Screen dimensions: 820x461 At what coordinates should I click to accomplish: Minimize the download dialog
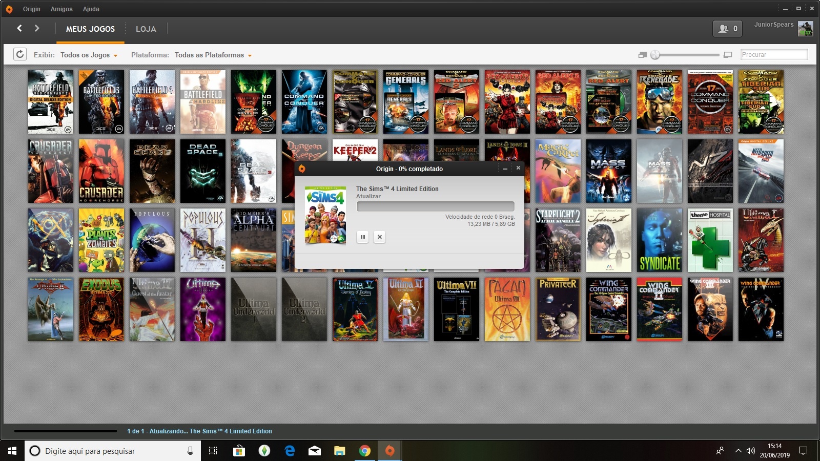pyautogui.click(x=505, y=169)
